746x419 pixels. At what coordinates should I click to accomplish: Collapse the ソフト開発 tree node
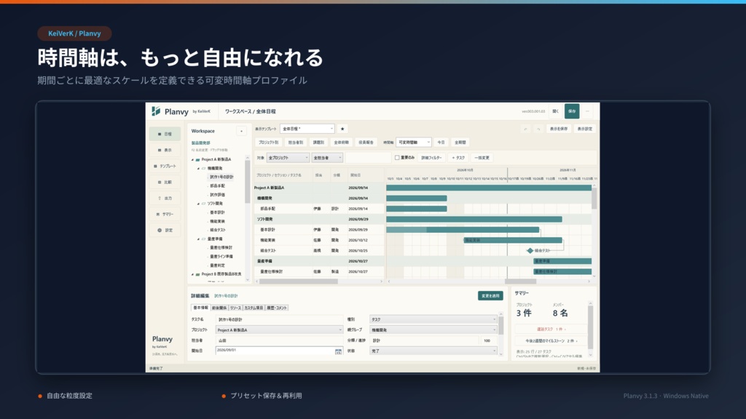(198, 204)
